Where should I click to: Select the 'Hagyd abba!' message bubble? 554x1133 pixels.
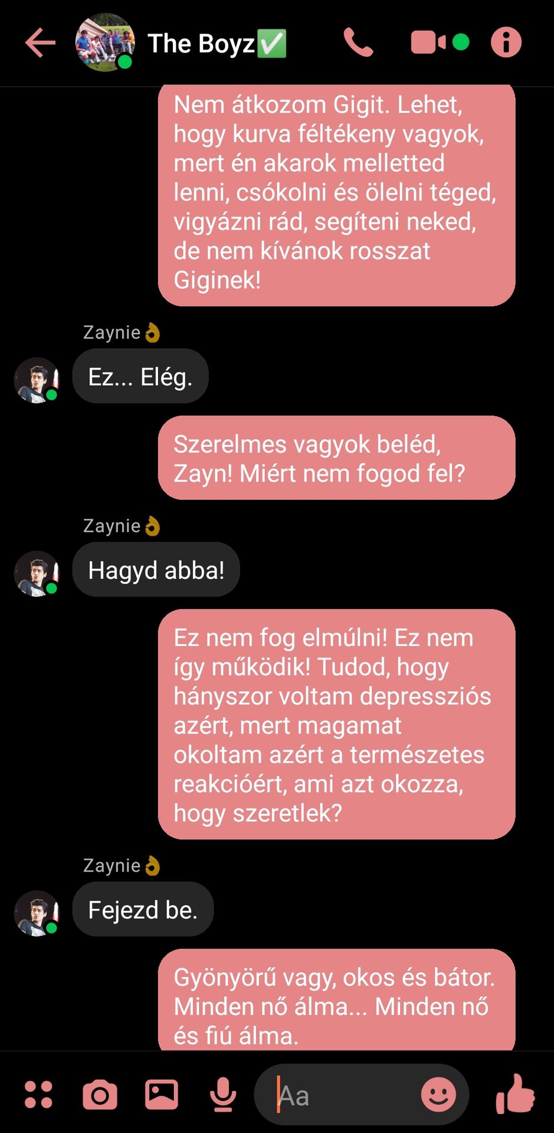(x=156, y=570)
